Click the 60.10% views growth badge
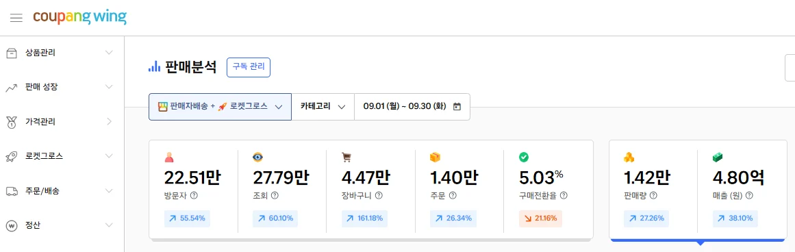The width and height of the screenshot is (795, 252). pyautogui.click(x=276, y=218)
